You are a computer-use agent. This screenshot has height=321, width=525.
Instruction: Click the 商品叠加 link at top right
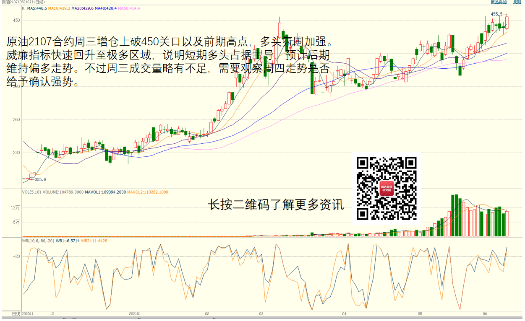499,2
